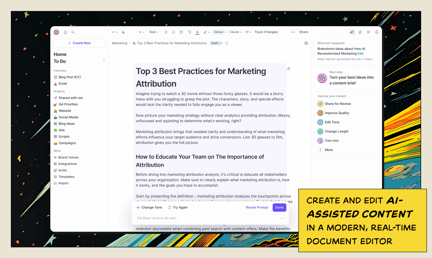Insert a bulleted list from the toolbar
The image size is (432, 258).
point(166,32)
